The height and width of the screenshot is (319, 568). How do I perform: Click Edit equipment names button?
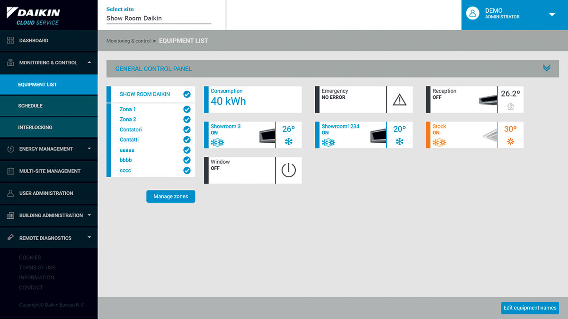[x=530, y=308]
